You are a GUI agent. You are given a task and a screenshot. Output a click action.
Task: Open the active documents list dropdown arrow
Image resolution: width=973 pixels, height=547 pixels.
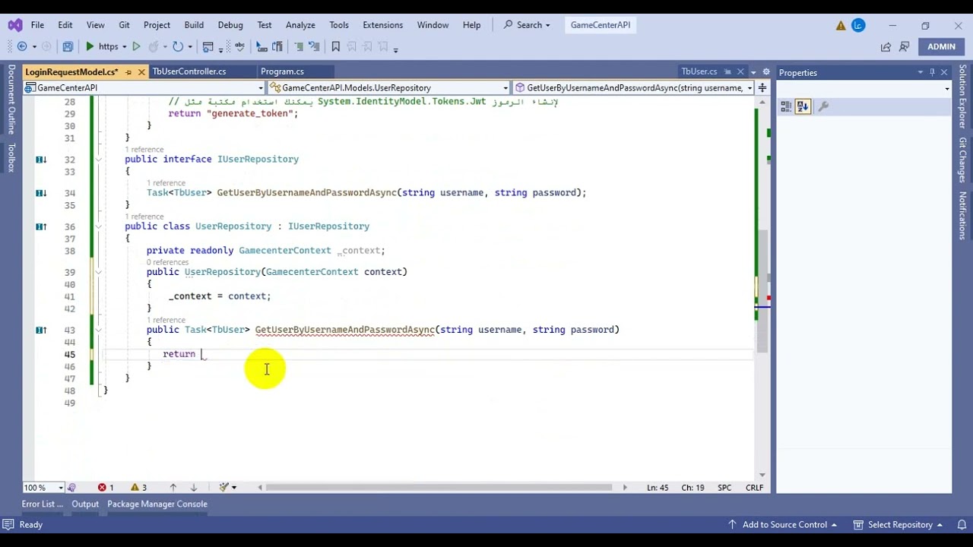pyautogui.click(x=753, y=72)
